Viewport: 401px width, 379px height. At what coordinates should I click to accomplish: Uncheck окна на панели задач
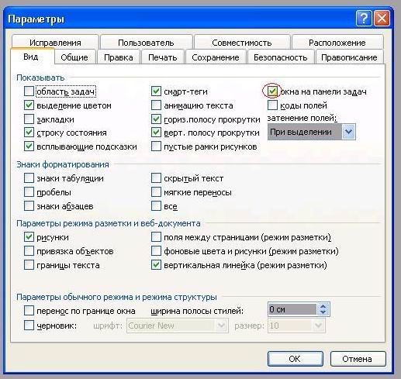coord(272,91)
